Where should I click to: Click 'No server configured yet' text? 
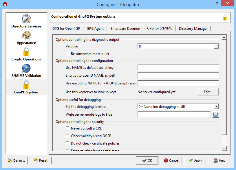pyautogui.click(x=157, y=92)
